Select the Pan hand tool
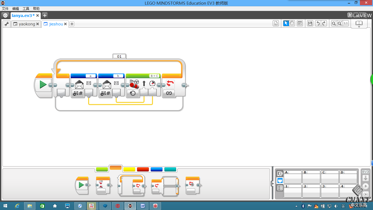 coord(292,24)
